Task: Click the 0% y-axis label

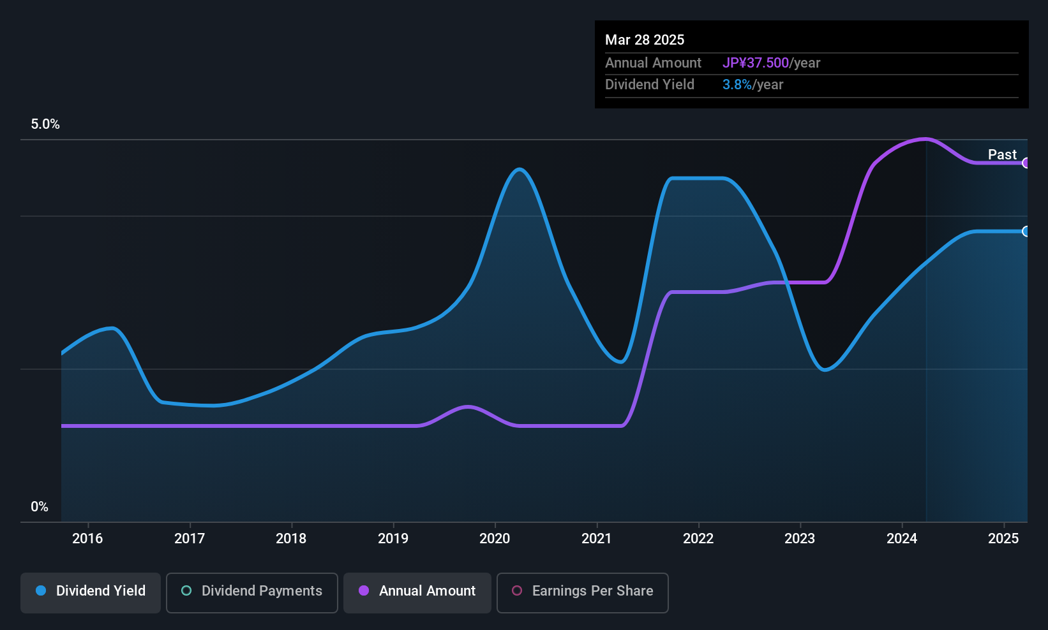Action: click(40, 507)
